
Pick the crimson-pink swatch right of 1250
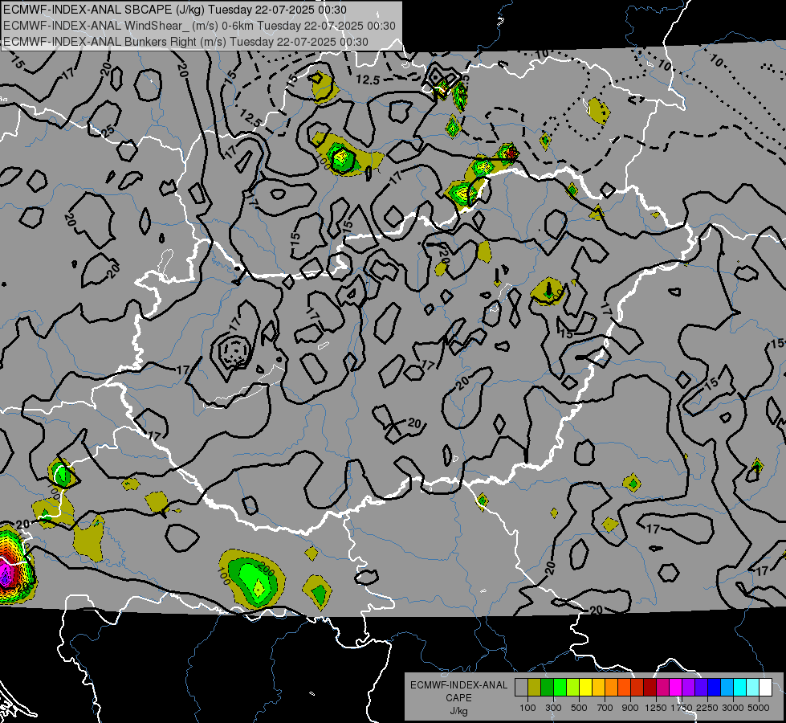[662, 688]
